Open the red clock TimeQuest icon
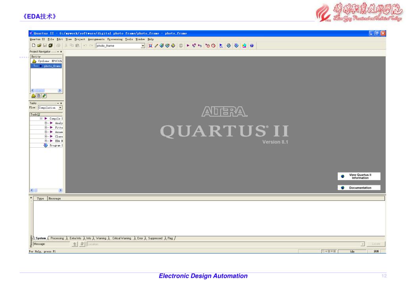Viewport: 406px width, 281px height. [x=214, y=46]
